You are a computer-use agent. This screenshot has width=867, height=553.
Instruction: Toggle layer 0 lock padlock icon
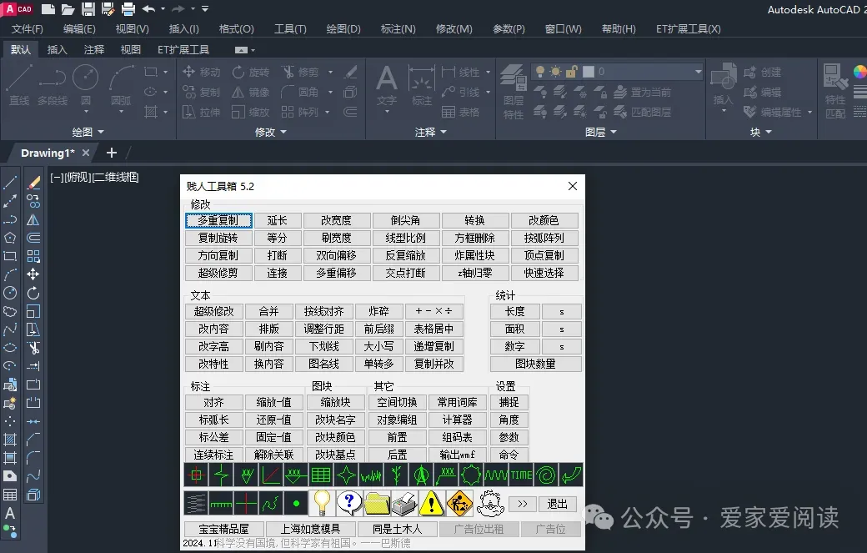572,72
